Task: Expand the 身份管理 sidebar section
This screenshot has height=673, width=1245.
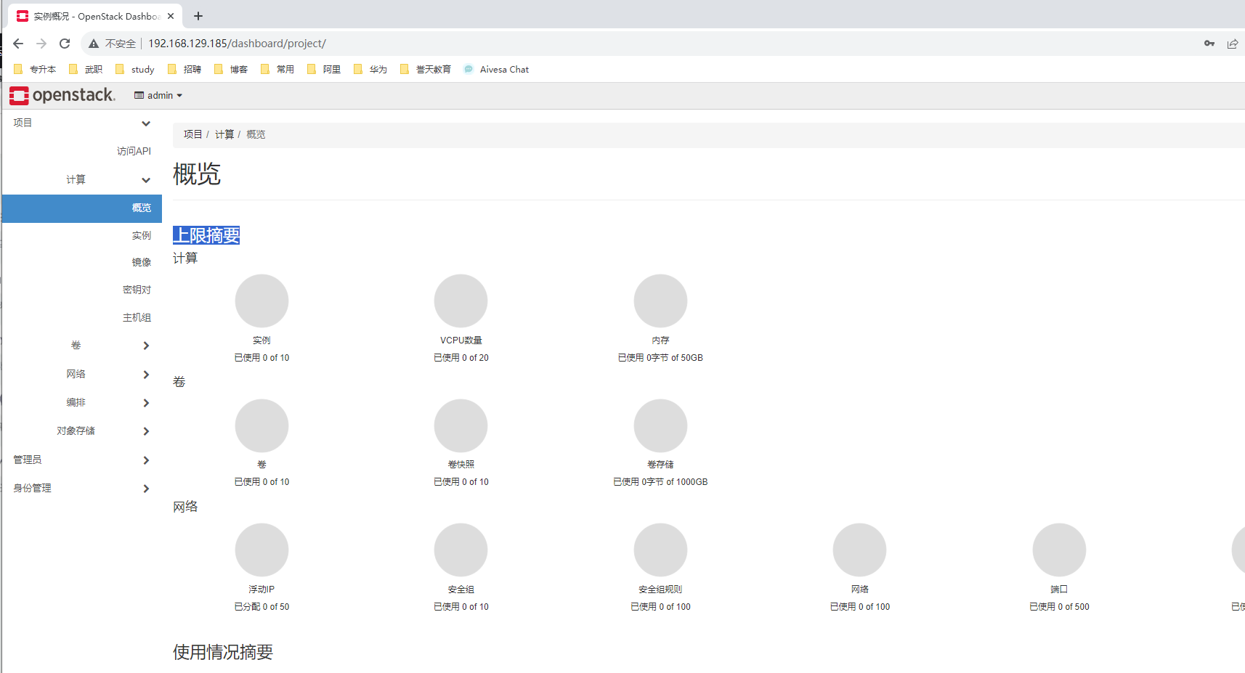Action: pyautogui.click(x=82, y=488)
